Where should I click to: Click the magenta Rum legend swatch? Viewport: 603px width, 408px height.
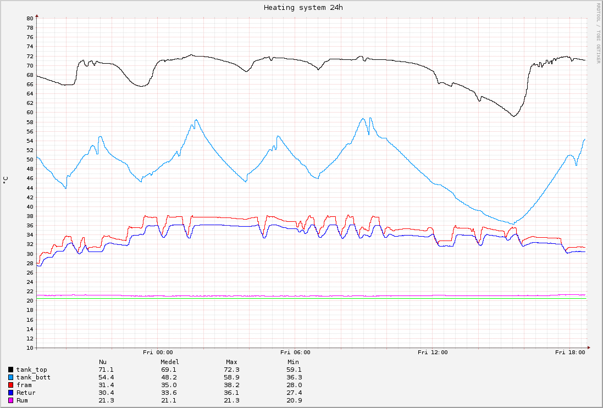[x=11, y=400]
